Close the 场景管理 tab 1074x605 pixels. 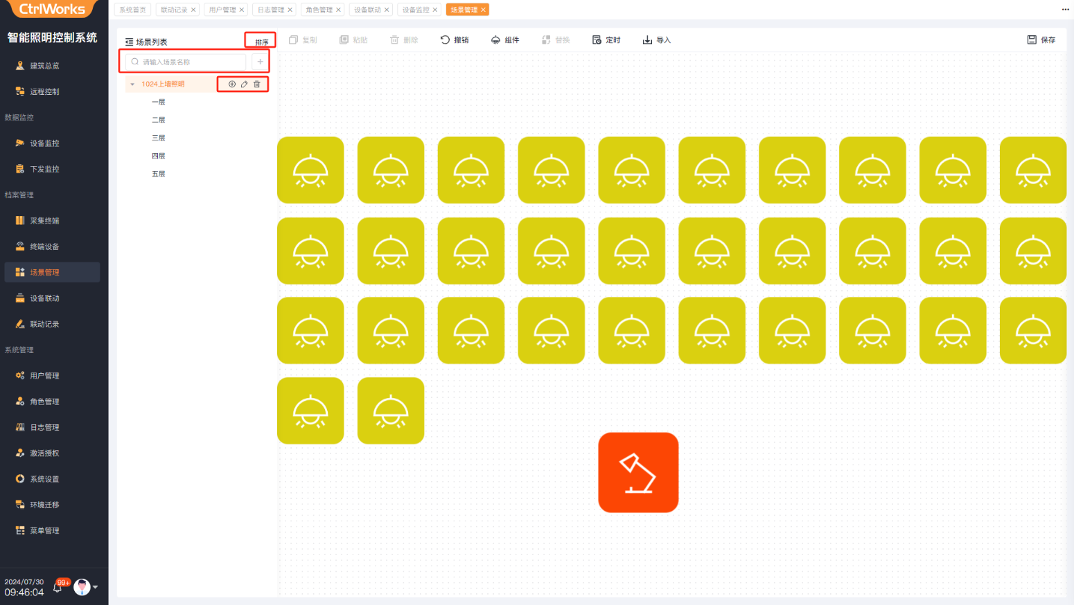[x=484, y=10]
